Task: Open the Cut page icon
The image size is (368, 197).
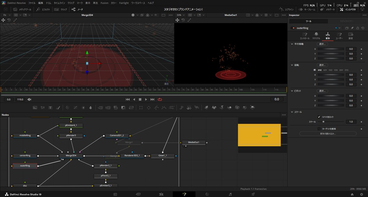Action: tap(138, 194)
